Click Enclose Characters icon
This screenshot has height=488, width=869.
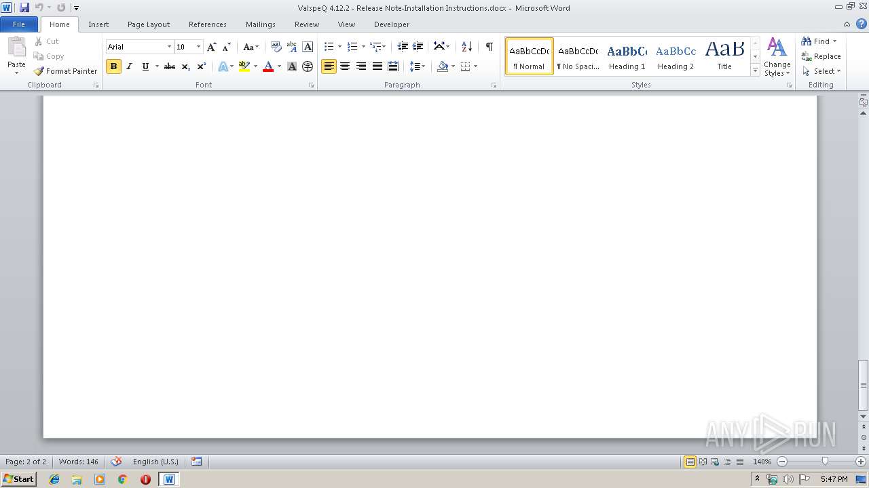point(308,66)
